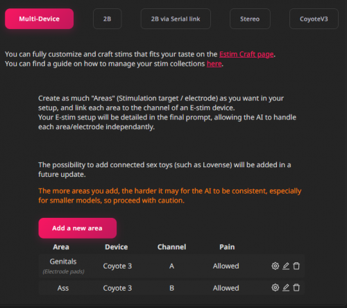Click the Channel column header
Viewport: 347px width, 308px height.
coord(171,247)
